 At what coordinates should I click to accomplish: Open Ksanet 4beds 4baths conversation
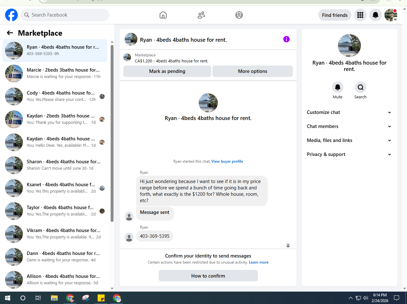[55, 188]
